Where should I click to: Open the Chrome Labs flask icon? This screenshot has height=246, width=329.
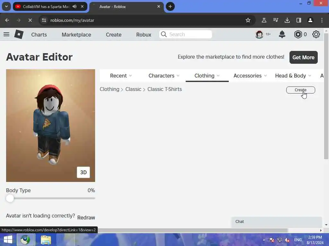(264, 20)
